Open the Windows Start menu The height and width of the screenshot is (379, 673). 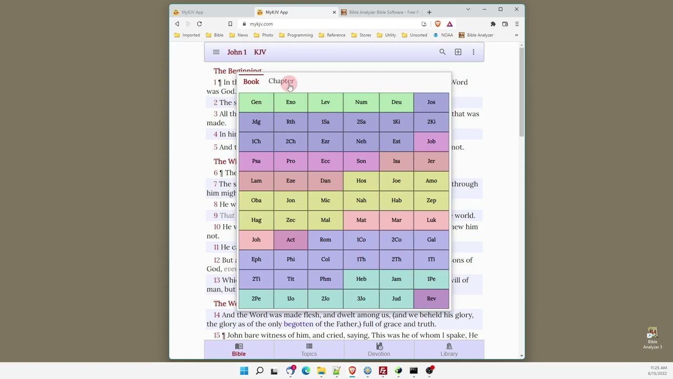[x=244, y=371]
